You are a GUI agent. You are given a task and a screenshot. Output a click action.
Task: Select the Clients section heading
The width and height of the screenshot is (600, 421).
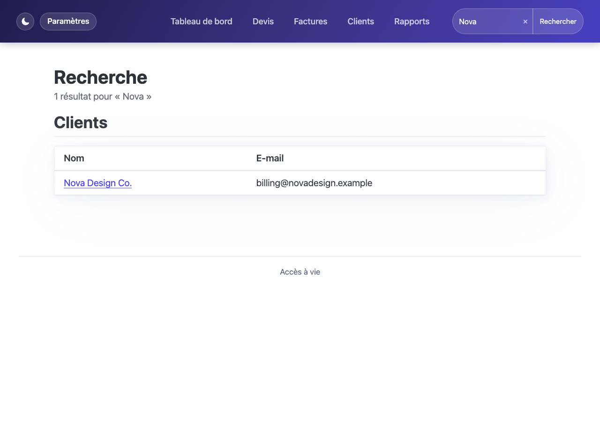click(x=81, y=123)
